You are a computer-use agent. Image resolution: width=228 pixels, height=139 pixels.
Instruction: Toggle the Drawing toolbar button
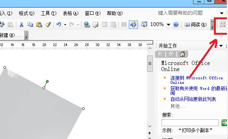coord(133,25)
